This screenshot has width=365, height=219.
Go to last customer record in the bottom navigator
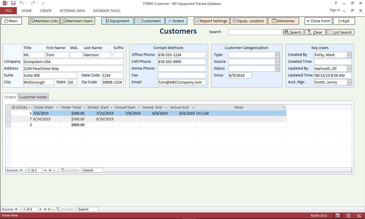click(x=45, y=209)
